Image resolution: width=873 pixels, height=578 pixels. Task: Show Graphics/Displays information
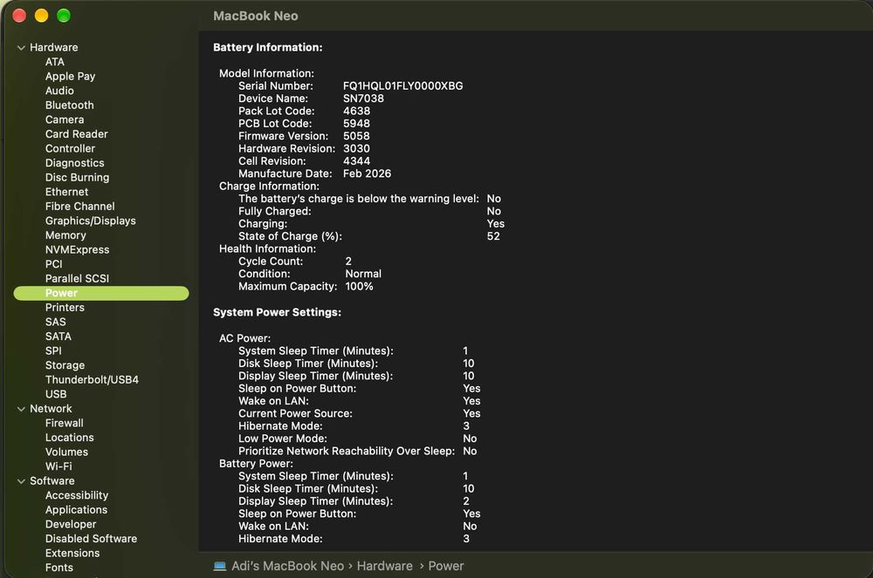91,221
